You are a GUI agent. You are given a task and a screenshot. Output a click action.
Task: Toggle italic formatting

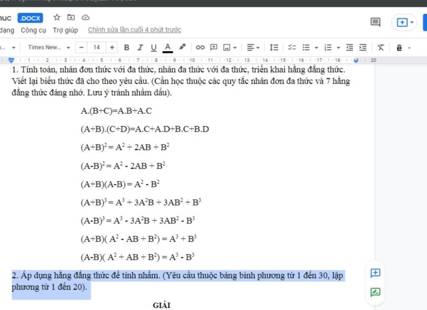pos(140,48)
